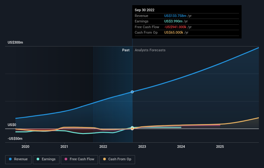Click the tooltip 'Earnings' row label
Screen dimensions: 264x168
click(141, 21)
